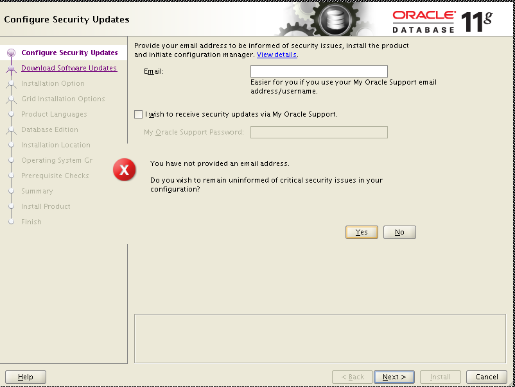Select the Install Product sidebar step

tap(46, 206)
